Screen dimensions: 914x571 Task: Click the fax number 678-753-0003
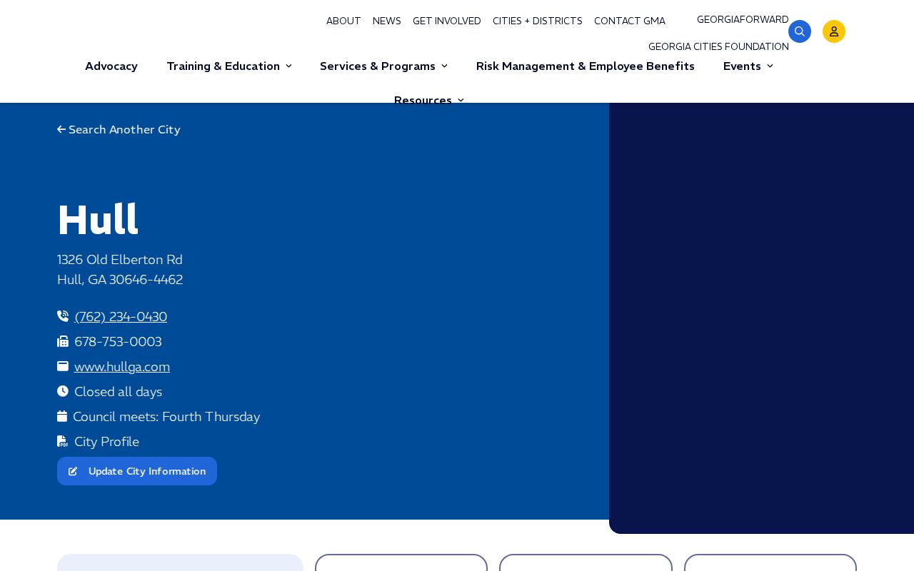(x=118, y=342)
